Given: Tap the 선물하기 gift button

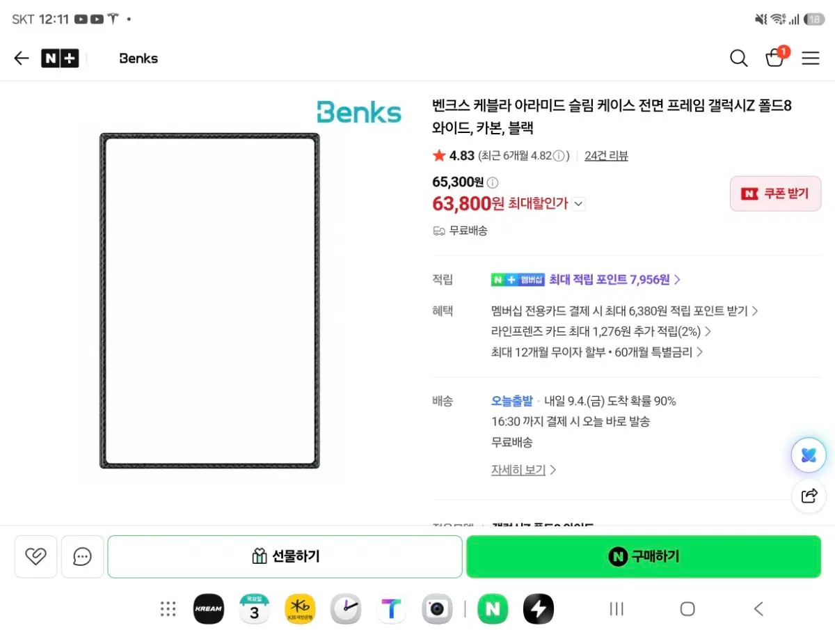Looking at the screenshot, I should [285, 556].
